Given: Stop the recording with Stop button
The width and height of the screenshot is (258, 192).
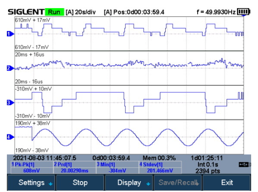Looking at the screenshot, I should click(80, 183).
